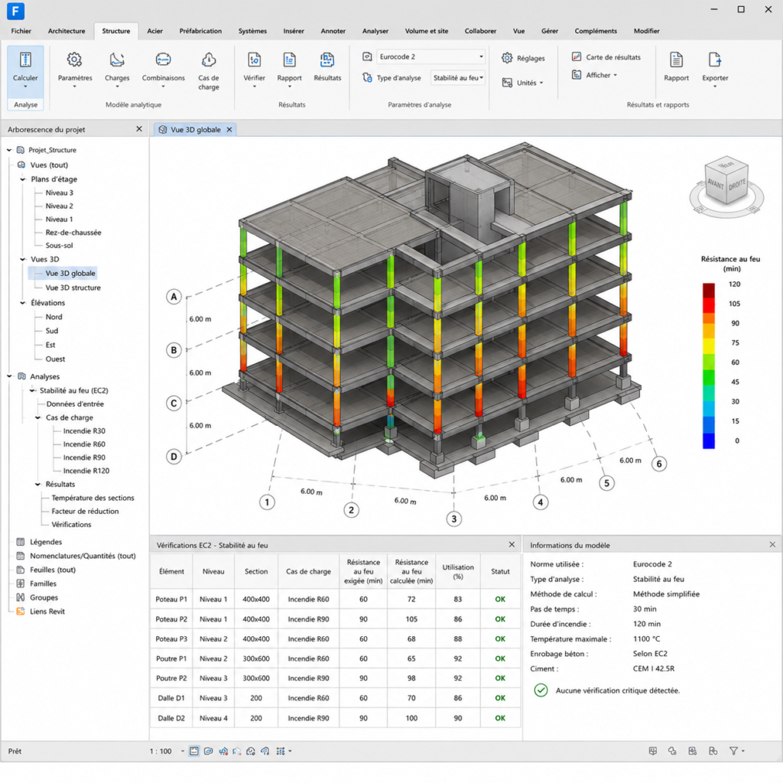Click the Rapport icon in Résultats et rapports
The image size is (783, 783).
(676, 60)
